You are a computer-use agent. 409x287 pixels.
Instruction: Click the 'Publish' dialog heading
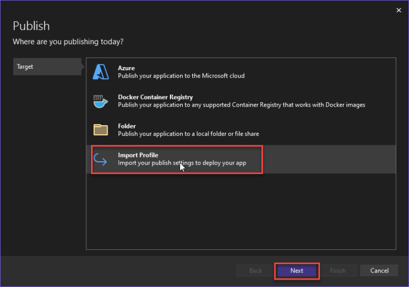(x=31, y=26)
